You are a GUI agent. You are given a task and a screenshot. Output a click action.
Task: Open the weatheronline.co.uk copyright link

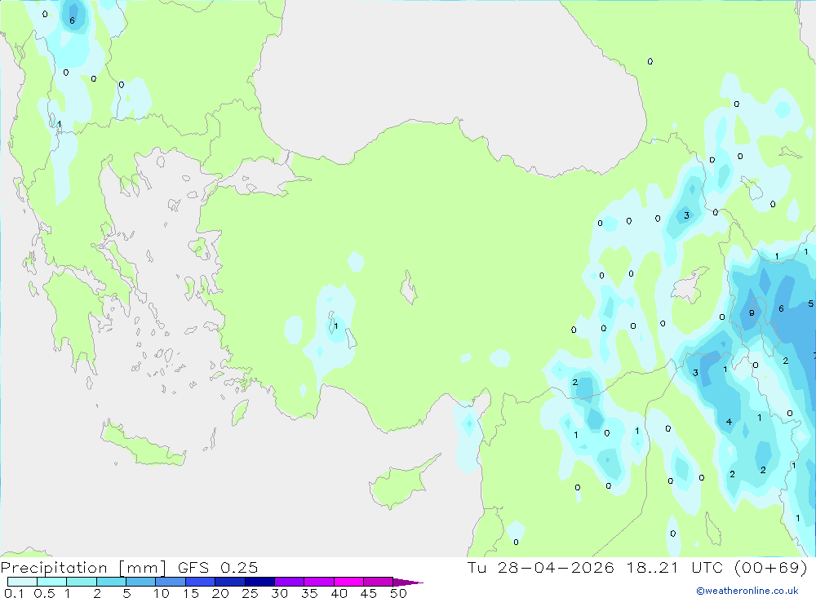[747, 591]
